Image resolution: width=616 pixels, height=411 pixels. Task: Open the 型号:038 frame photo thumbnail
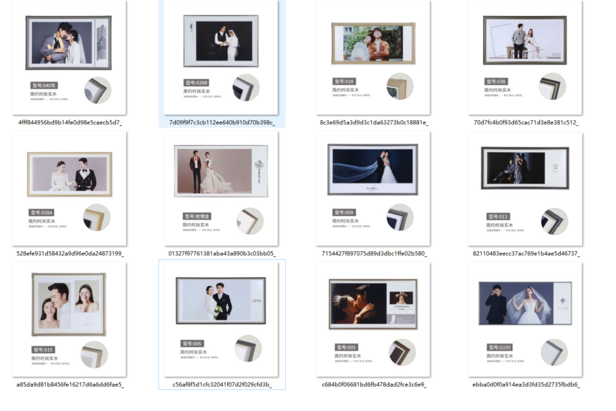click(x=525, y=58)
